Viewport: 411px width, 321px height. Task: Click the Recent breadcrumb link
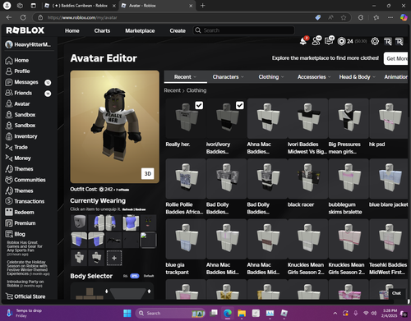pos(173,90)
